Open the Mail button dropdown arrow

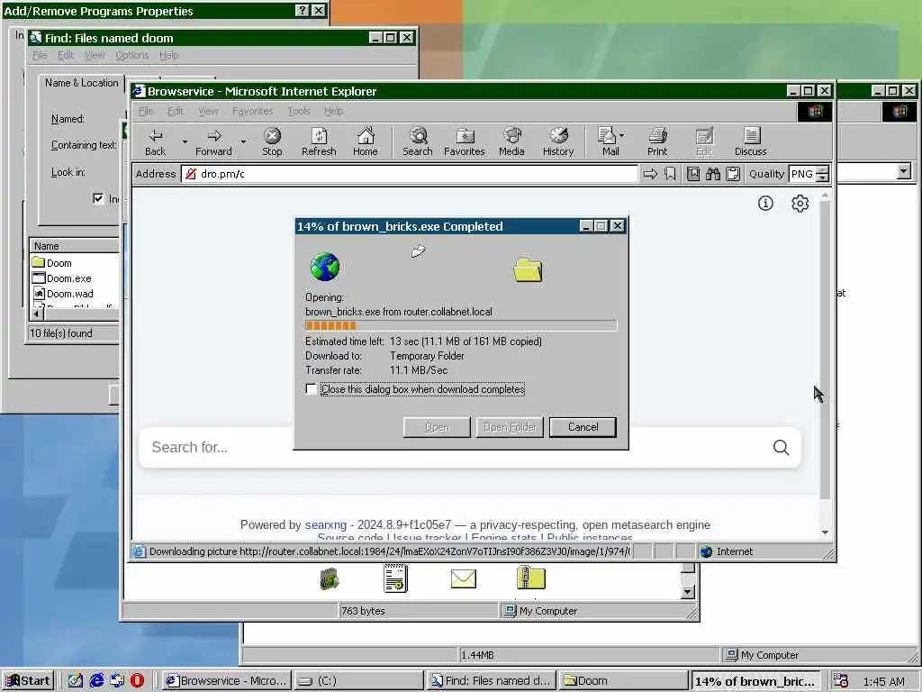621,135
